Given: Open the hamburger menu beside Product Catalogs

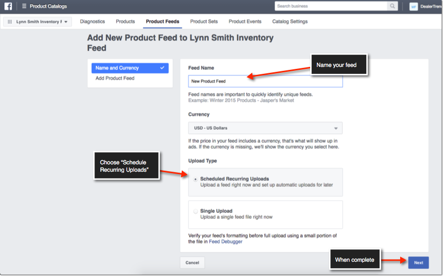Looking at the screenshot, I should (x=24, y=6).
